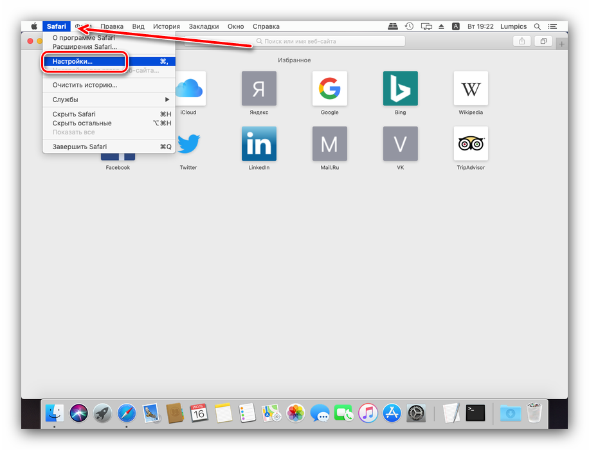The height and width of the screenshot is (450, 589).
Task: Open Spotlight search in menu bar
Action: [538, 26]
